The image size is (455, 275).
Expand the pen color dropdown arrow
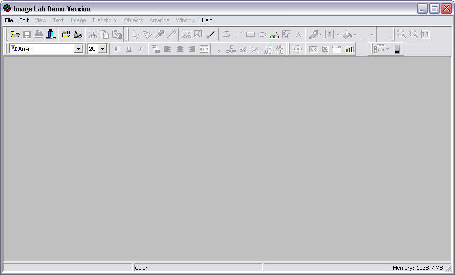tap(320, 34)
